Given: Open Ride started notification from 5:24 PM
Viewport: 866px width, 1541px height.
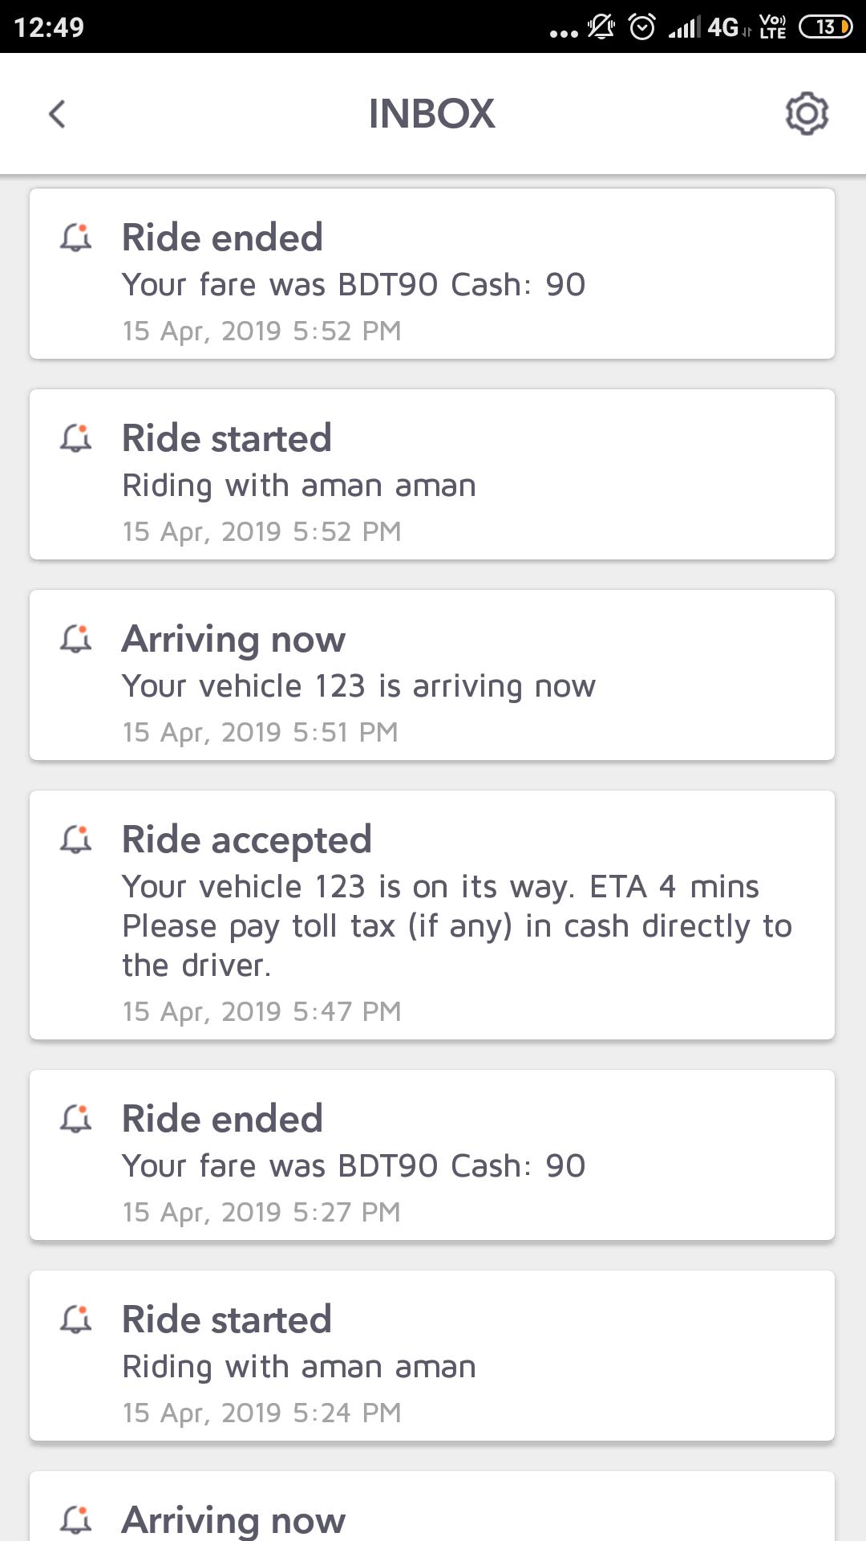Looking at the screenshot, I should pos(433,1356).
